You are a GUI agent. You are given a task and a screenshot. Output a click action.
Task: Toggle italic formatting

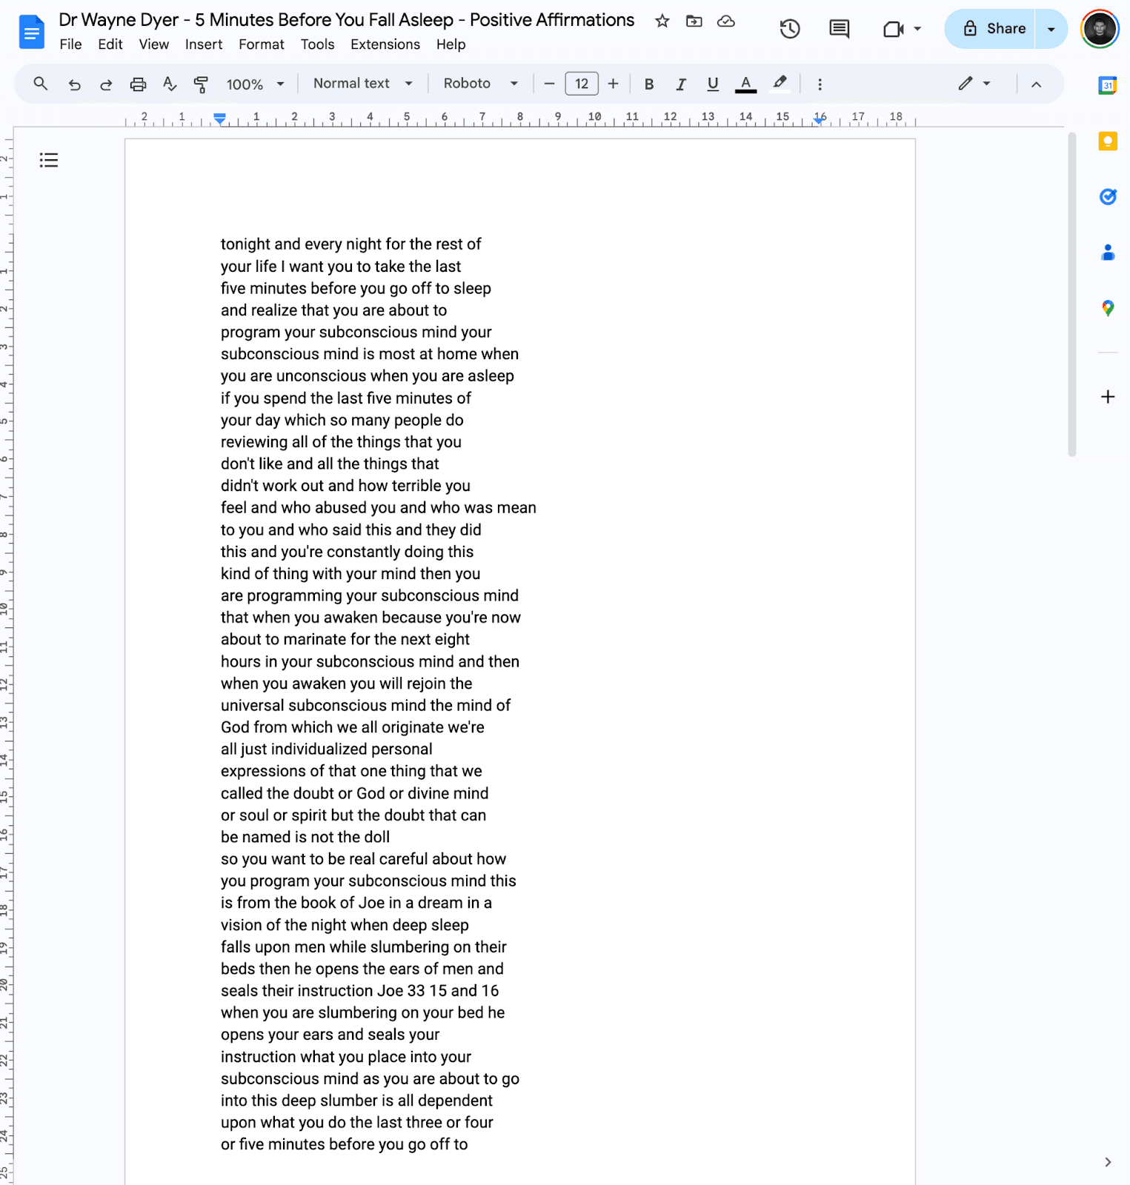click(x=681, y=84)
